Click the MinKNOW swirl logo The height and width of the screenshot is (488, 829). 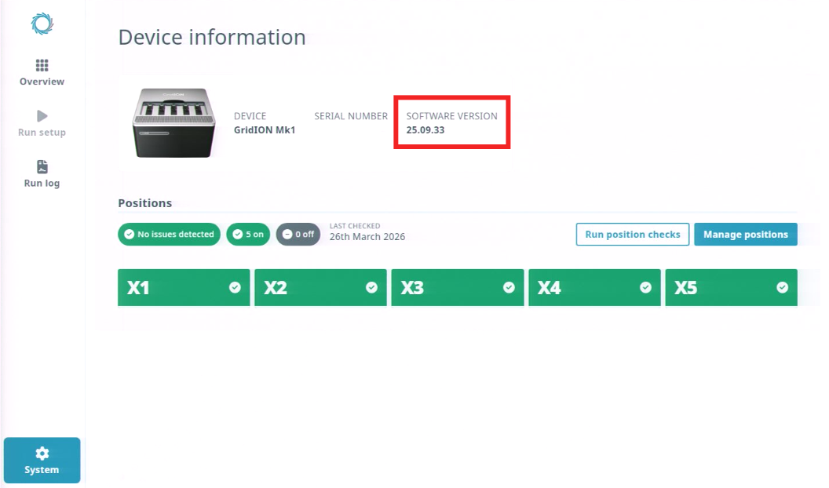(42, 24)
